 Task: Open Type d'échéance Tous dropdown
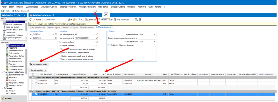click(154, 34)
